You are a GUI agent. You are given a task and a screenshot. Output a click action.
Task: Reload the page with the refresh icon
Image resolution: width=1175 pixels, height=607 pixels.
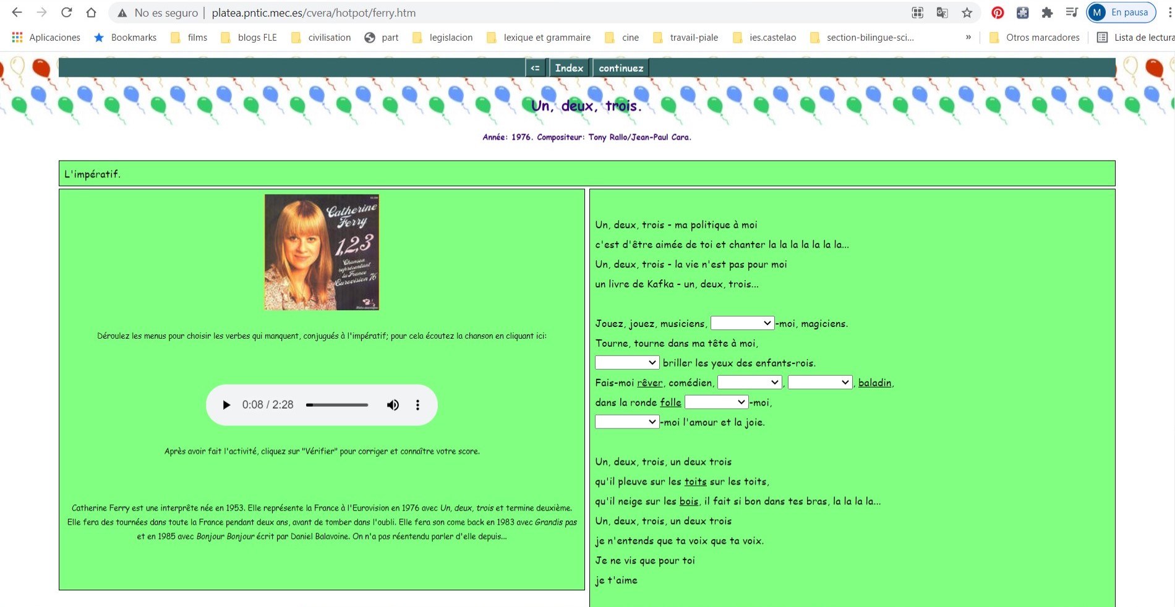click(66, 12)
